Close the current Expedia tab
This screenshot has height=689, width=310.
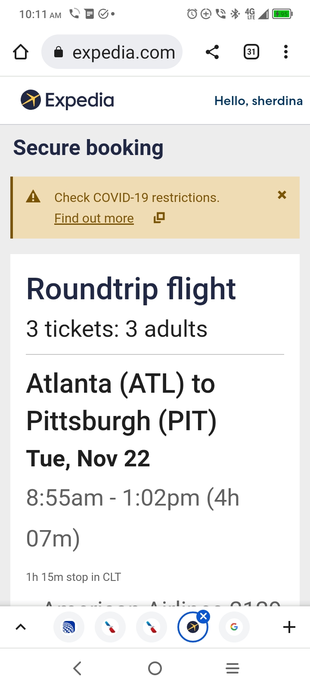[x=204, y=616]
